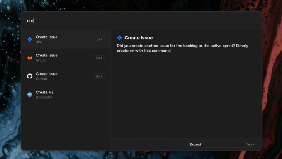Click the Create ML application icon
Screen dimensions: 282x159
point(30,95)
